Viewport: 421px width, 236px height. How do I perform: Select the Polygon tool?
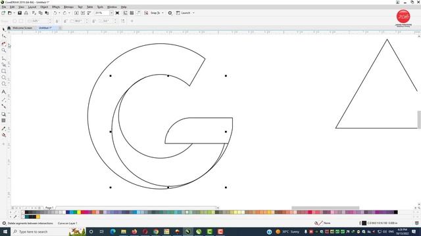(x=3, y=84)
